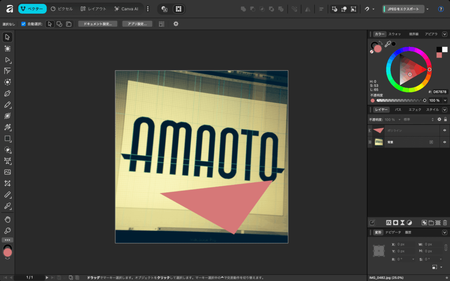This screenshot has width=450, height=281.
Task: Select the Pen tool in left toolbar
Action: [7, 94]
